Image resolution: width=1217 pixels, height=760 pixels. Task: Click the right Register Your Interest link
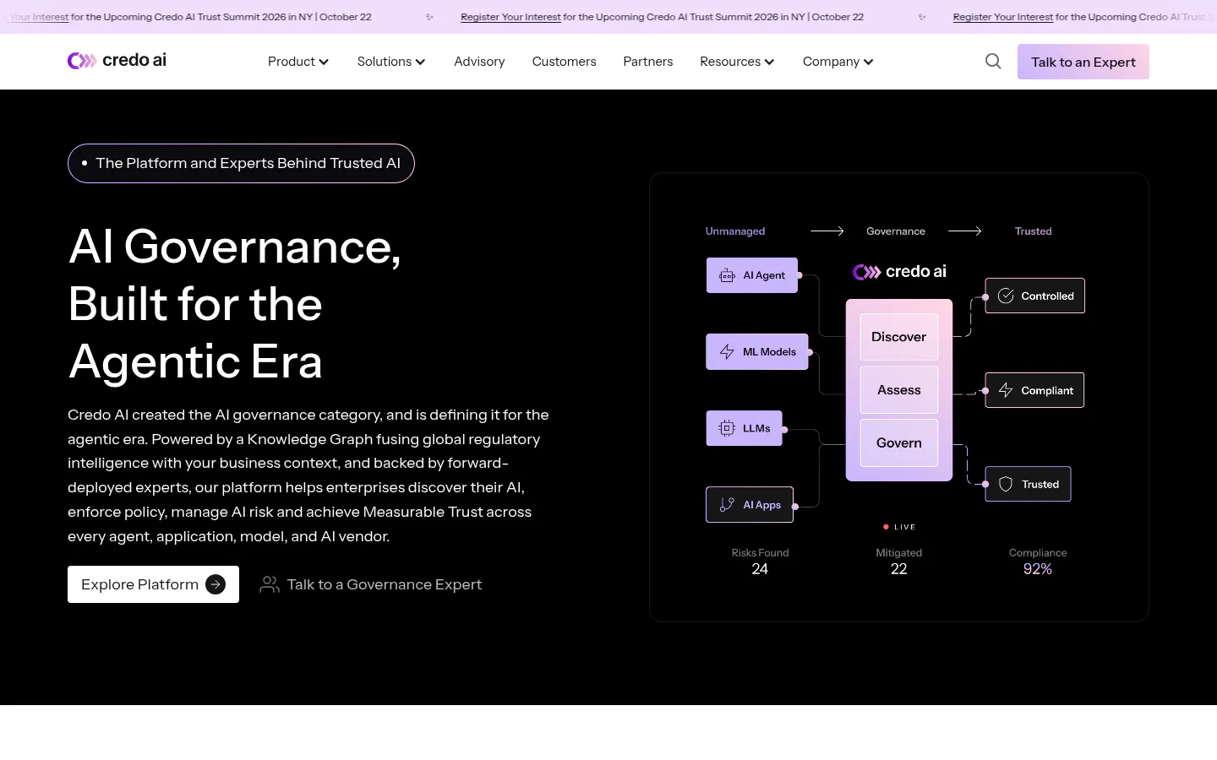click(1002, 17)
